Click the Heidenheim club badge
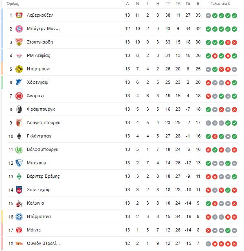 [x=19, y=190]
